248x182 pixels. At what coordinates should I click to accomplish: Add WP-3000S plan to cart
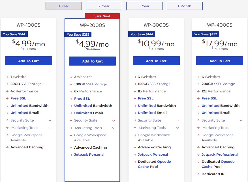[156, 61]
